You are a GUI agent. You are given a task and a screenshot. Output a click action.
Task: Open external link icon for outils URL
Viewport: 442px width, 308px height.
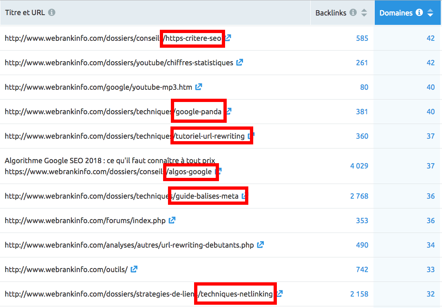click(134, 269)
